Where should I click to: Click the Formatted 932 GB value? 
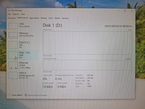click(90, 78)
